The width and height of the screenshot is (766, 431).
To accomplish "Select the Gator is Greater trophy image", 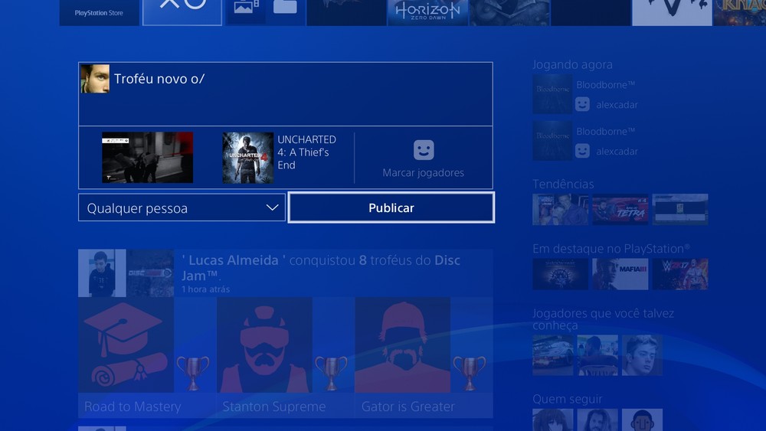I will [403, 345].
